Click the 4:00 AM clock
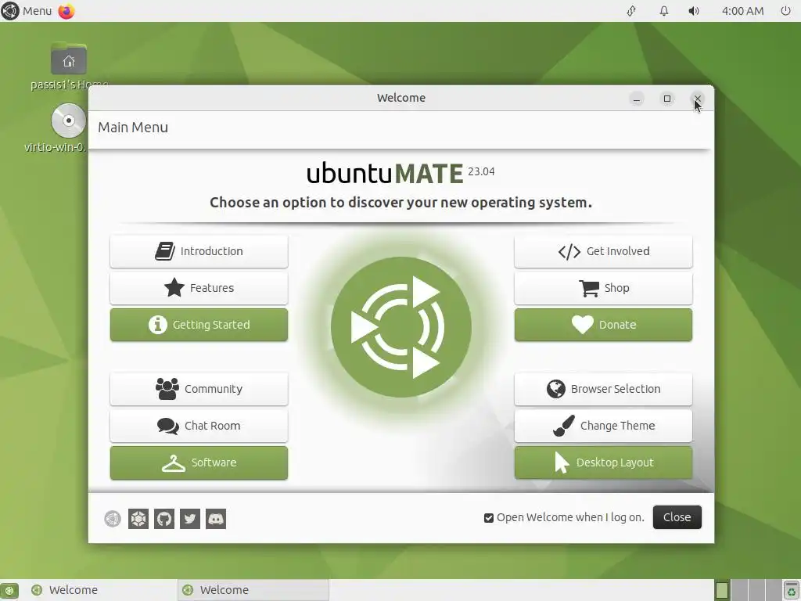The width and height of the screenshot is (801, 601). [x=742, y=11]
